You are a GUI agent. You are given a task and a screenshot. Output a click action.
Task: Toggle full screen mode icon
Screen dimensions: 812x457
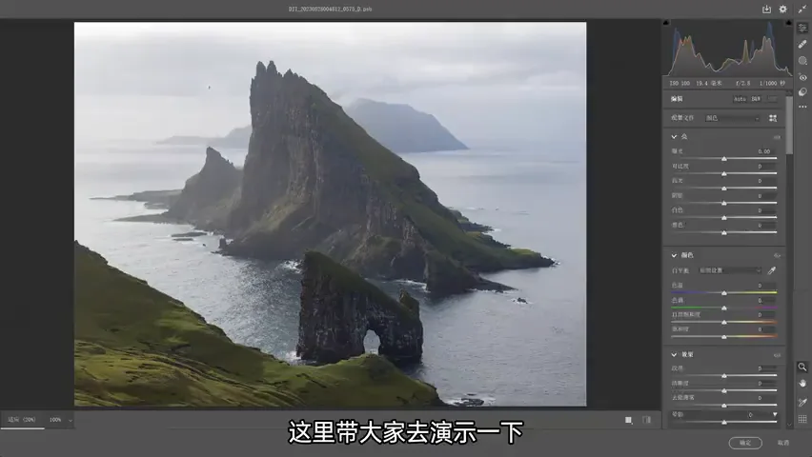[802, 9]
